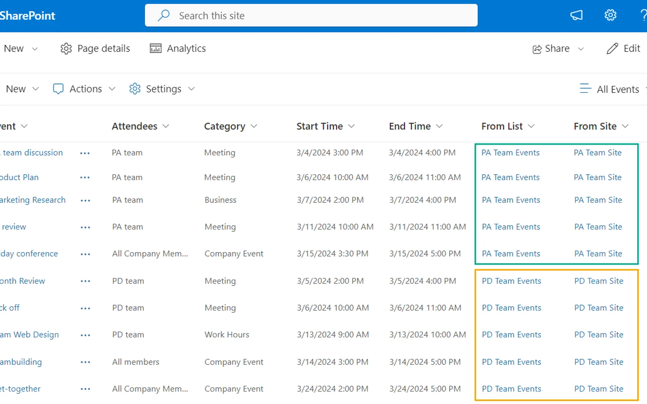Click the megaphone feedback icon
Screen dimensions: 647x404
pyautogui.click(x=576, y=15)
